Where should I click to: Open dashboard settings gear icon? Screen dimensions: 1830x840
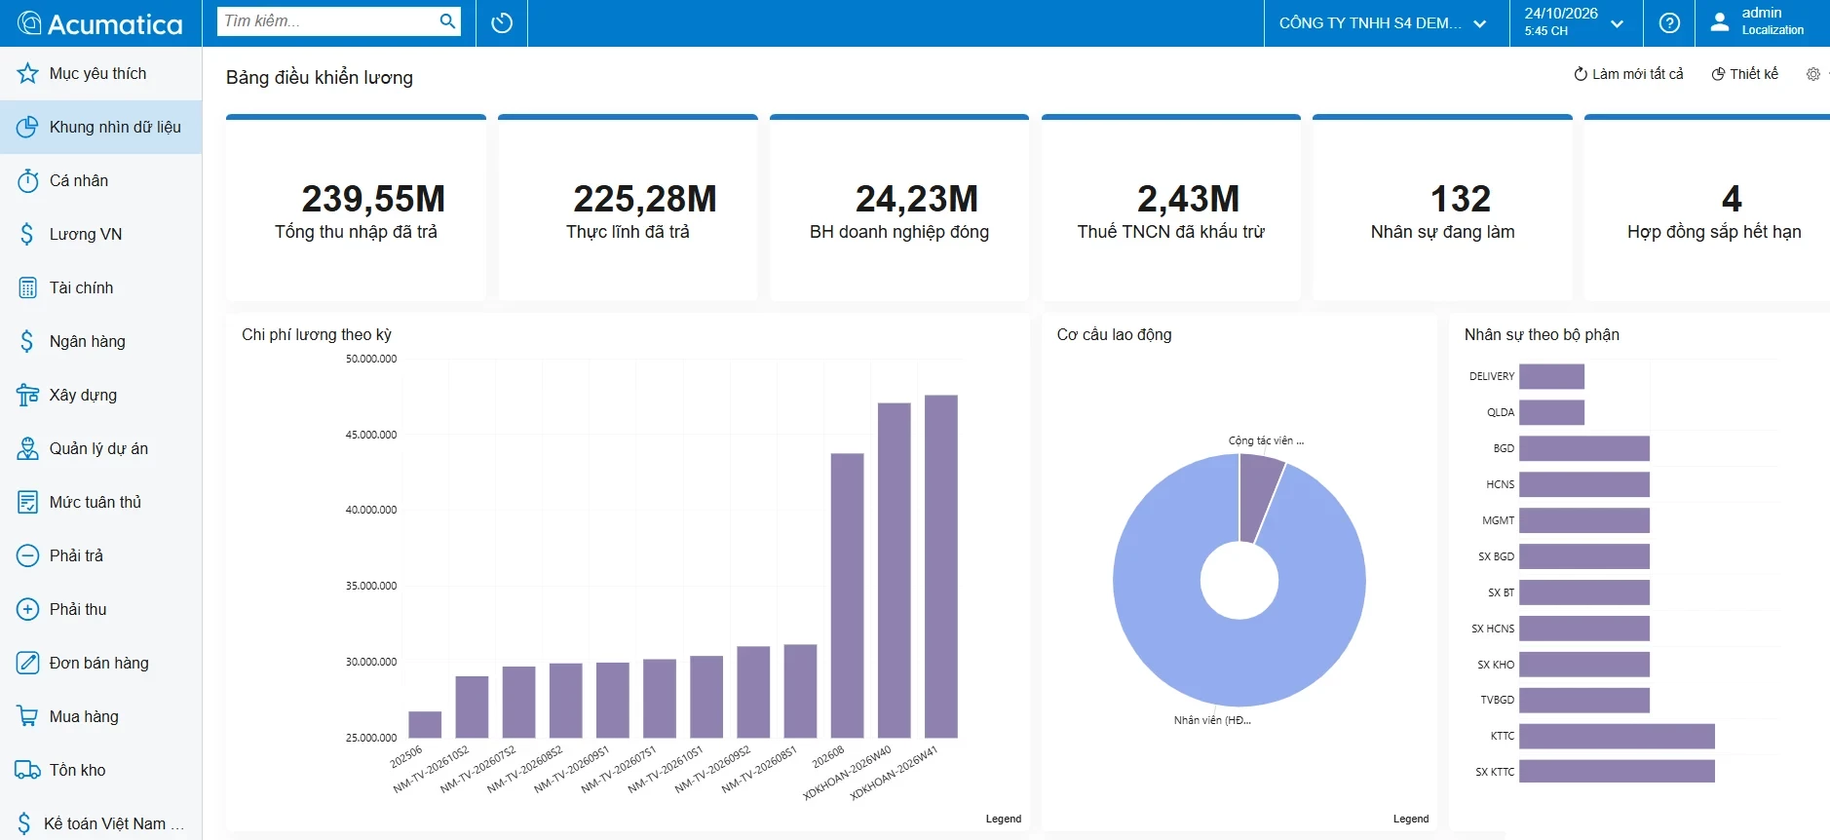click(x=1812, y=74)
